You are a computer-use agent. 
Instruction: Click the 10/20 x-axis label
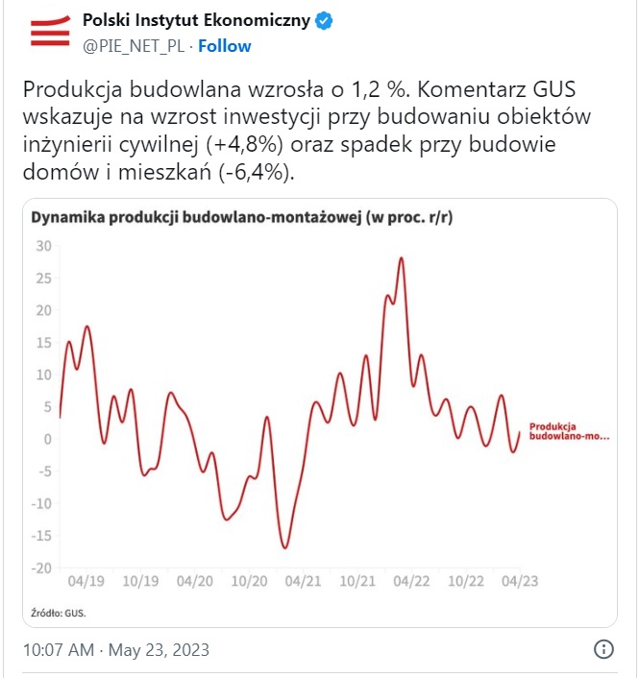250,581
